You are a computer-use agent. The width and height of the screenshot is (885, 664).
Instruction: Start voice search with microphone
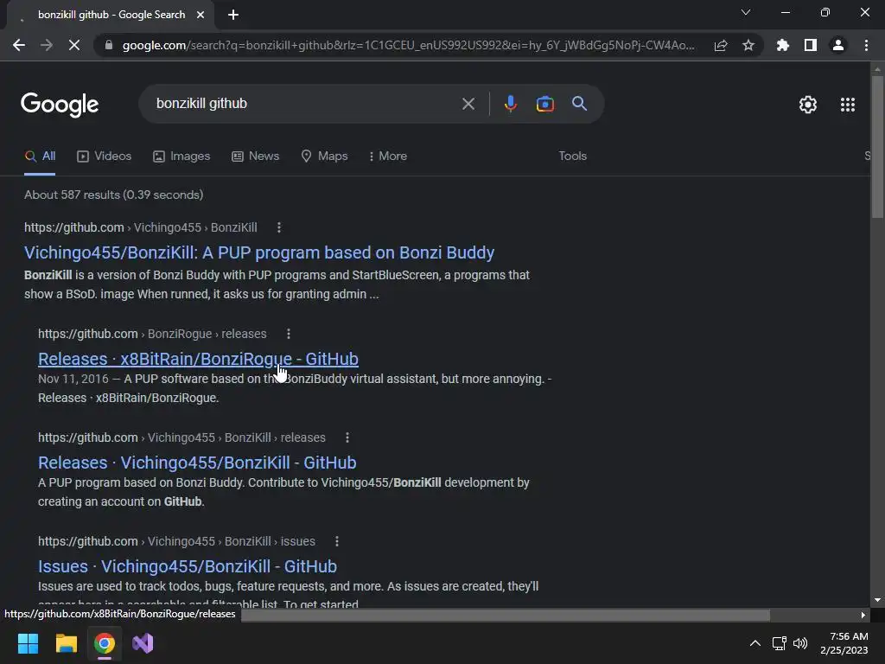511,104
